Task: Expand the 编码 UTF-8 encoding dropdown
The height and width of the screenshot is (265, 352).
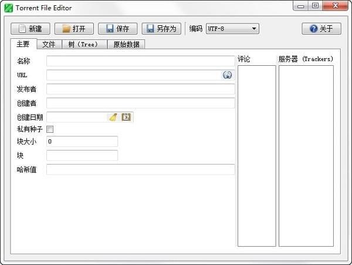Action: point(232,29)
